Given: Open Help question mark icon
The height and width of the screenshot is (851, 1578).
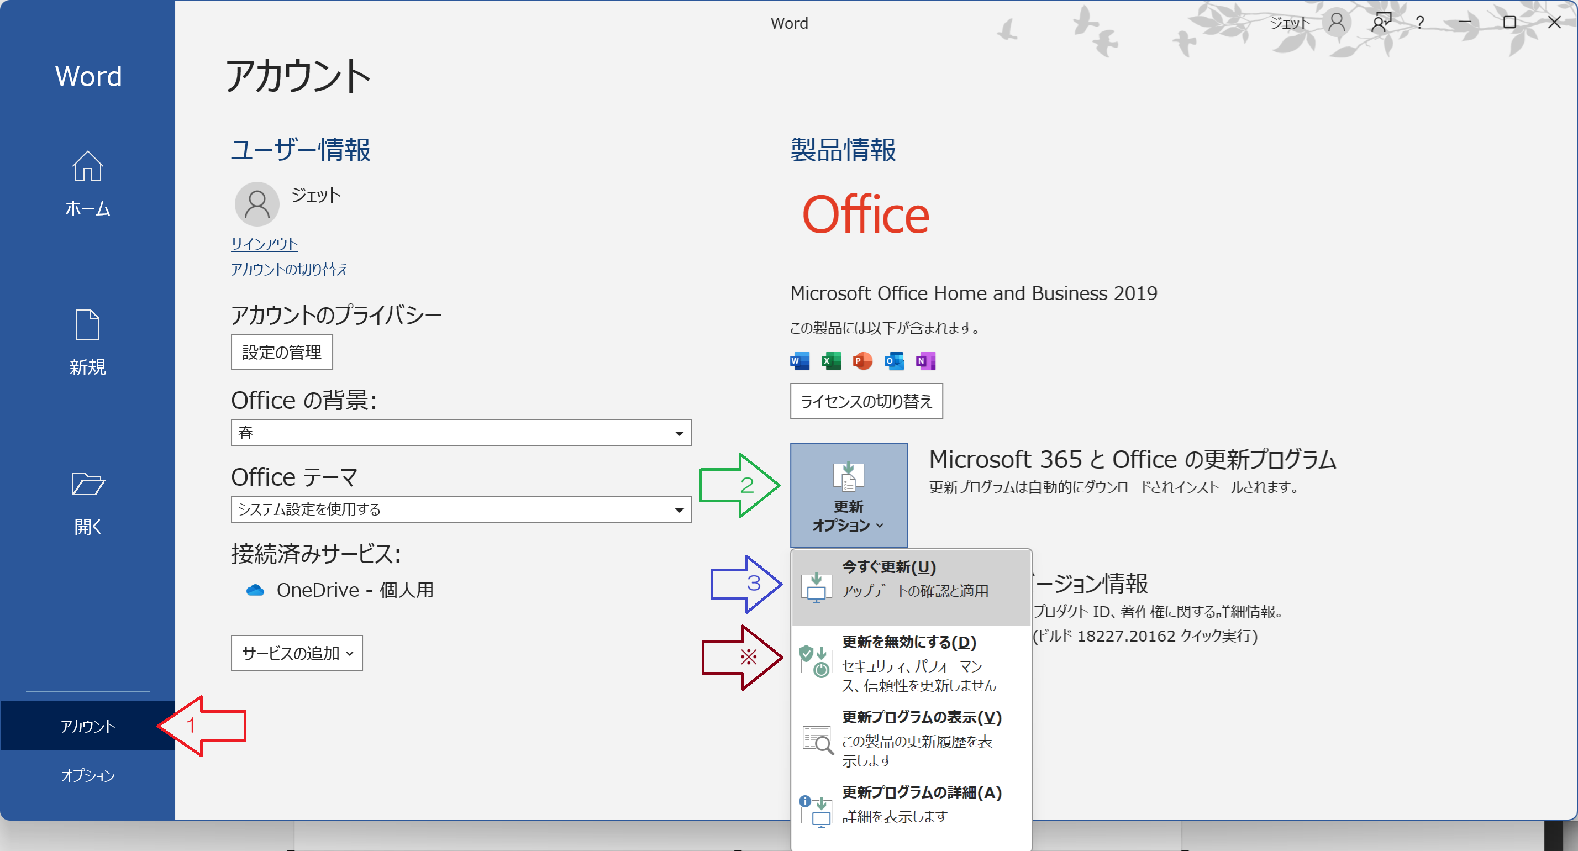Looking at the screenshot, I should pos(1419,23).
